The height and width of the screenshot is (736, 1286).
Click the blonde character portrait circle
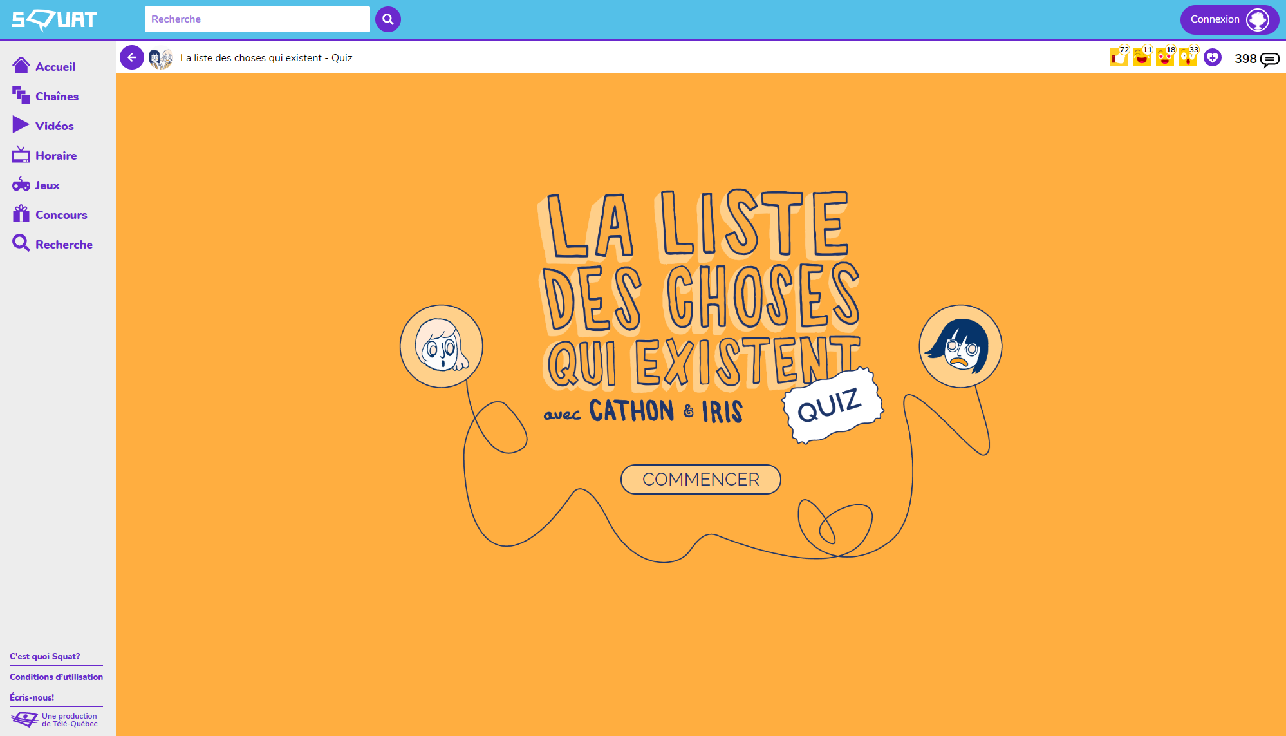442,346
